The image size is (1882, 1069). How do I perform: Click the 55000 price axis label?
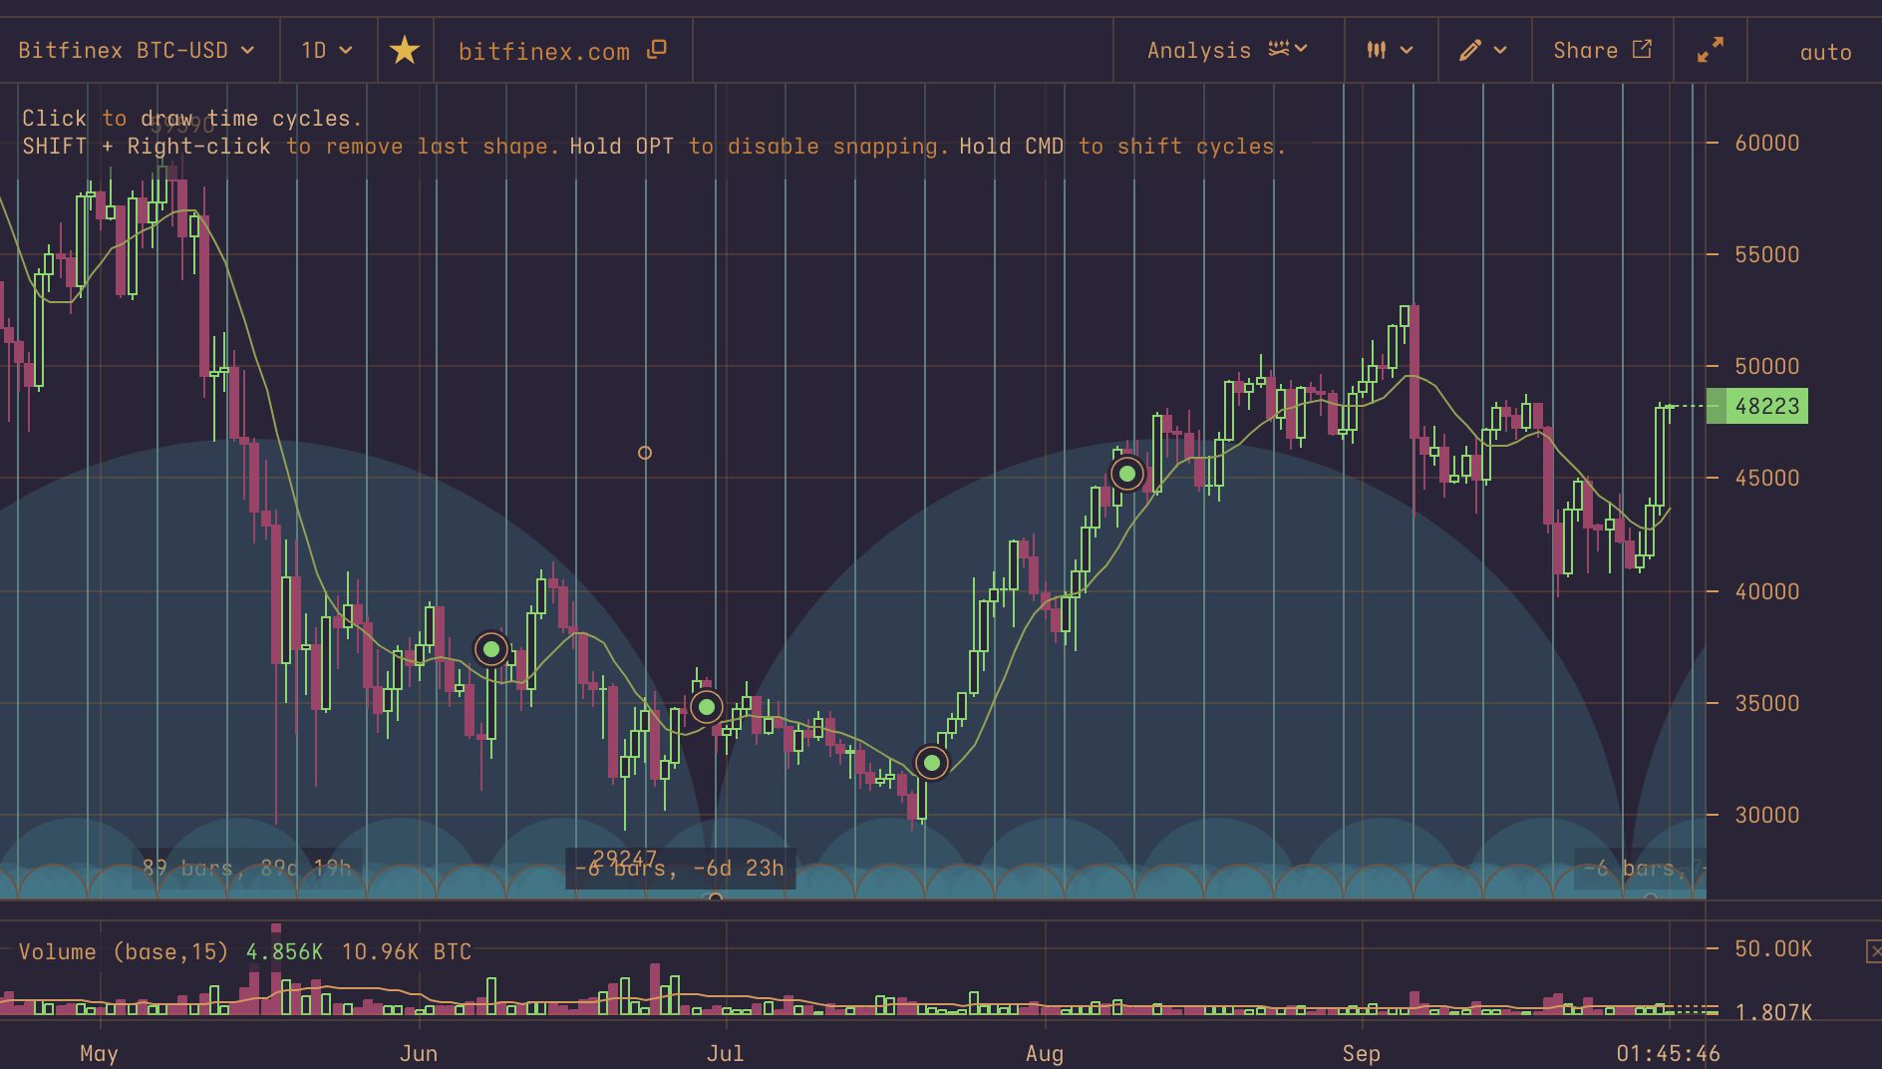tap(1766, 254)
